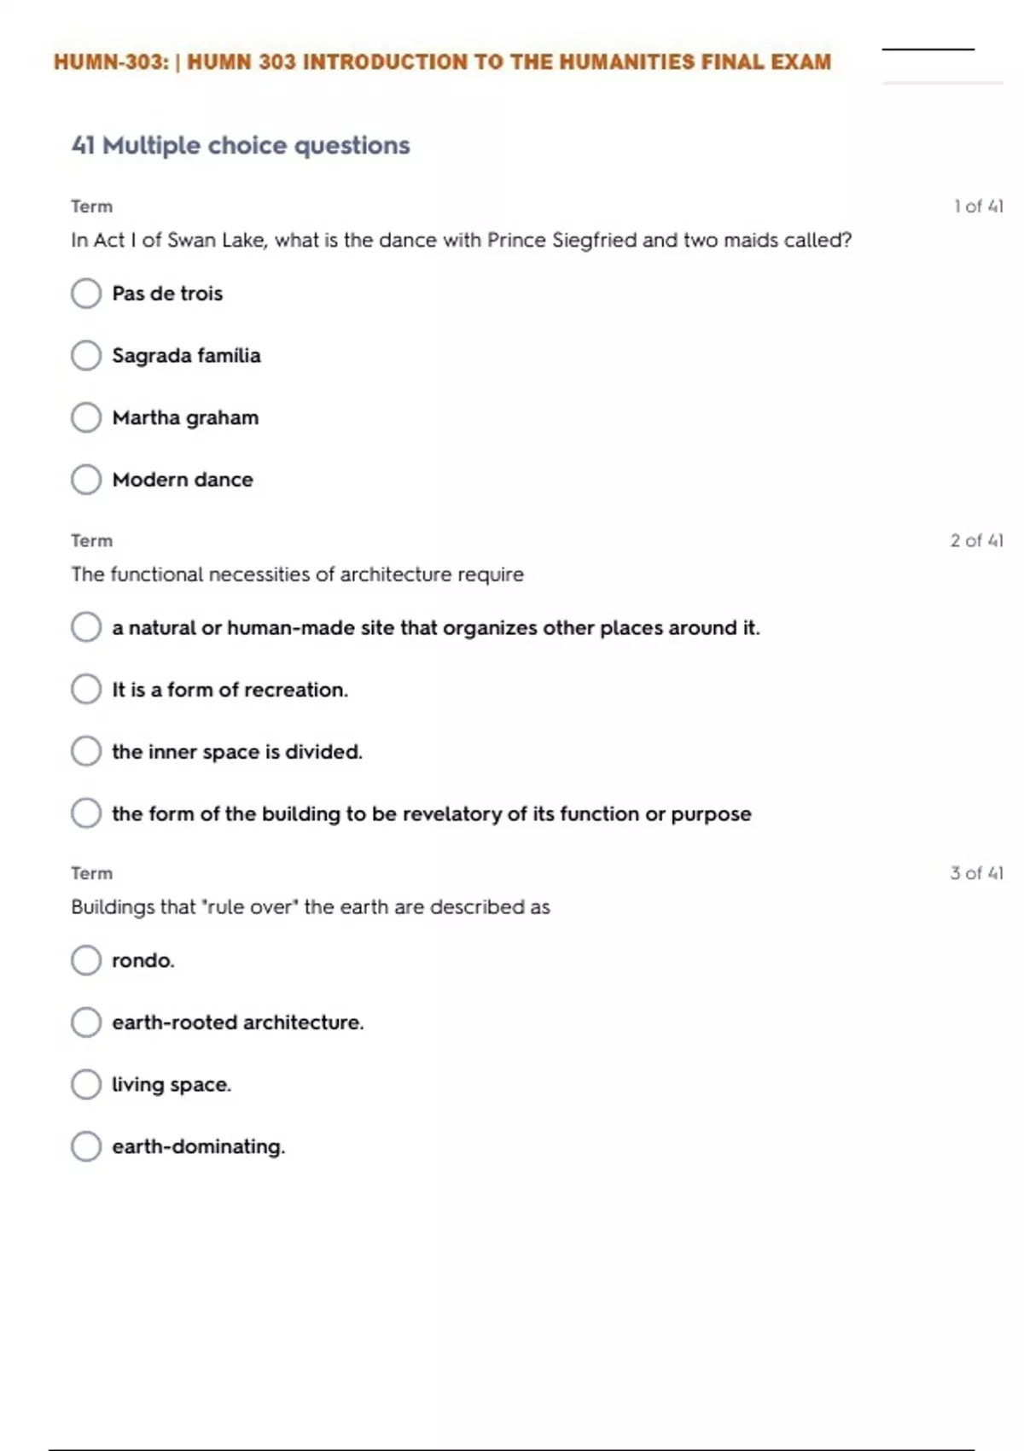Mark 'Modern dance' as the answer
Screen dimensions: 1024x1451
pos(86,480)
